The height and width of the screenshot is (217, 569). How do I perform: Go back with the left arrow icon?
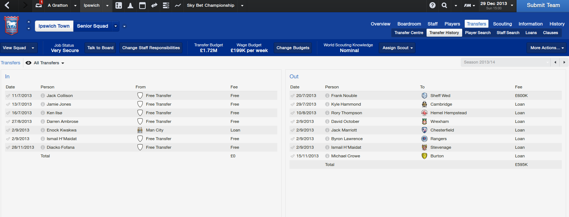7,5
